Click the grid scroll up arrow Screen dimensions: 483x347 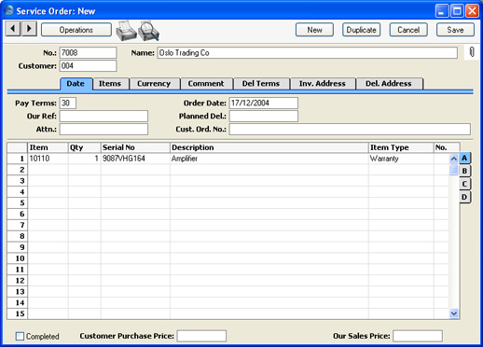pyautogui.click(x=454, y=159)
